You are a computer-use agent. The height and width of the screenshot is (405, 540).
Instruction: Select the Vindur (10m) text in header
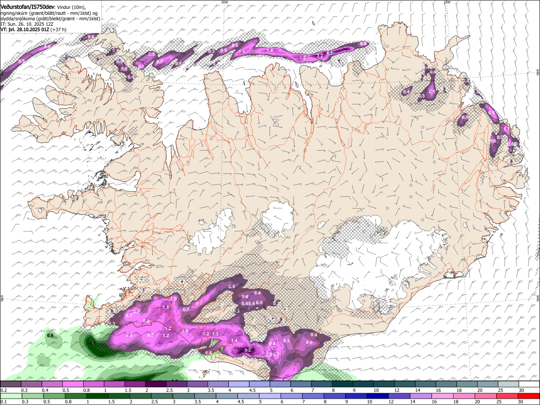(x=71, y=7)
